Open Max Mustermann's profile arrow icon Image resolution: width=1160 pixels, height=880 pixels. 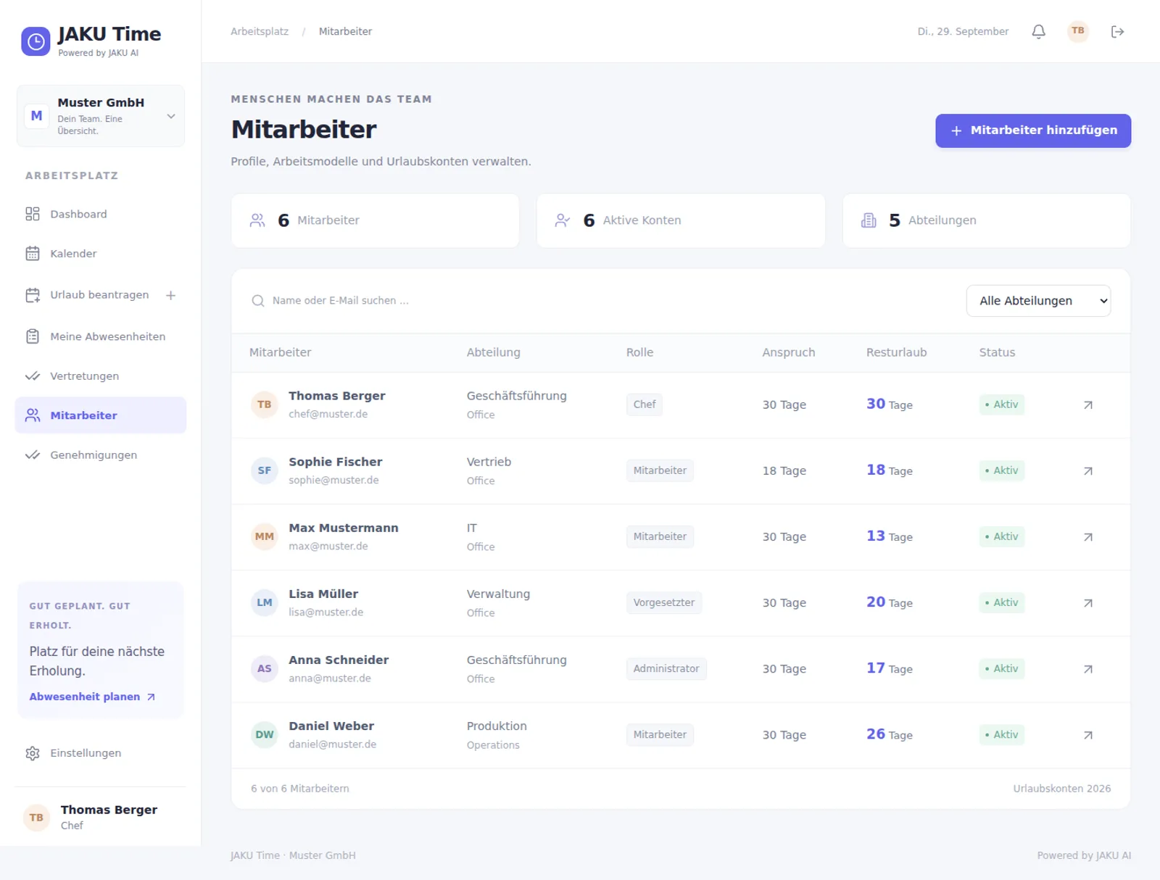click(1087, 537)
